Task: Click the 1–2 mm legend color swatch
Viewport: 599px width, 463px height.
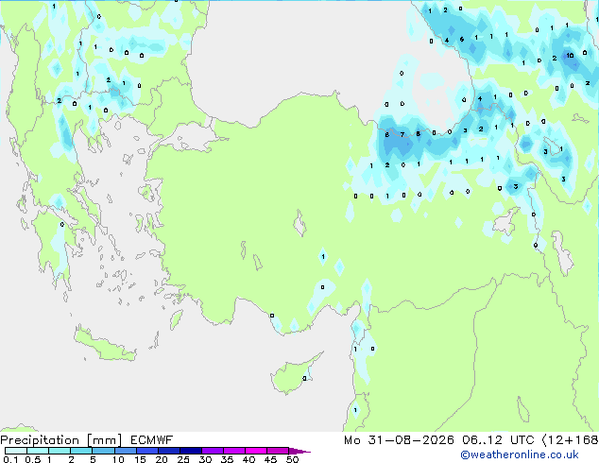Action: click(x=60, y=451)
